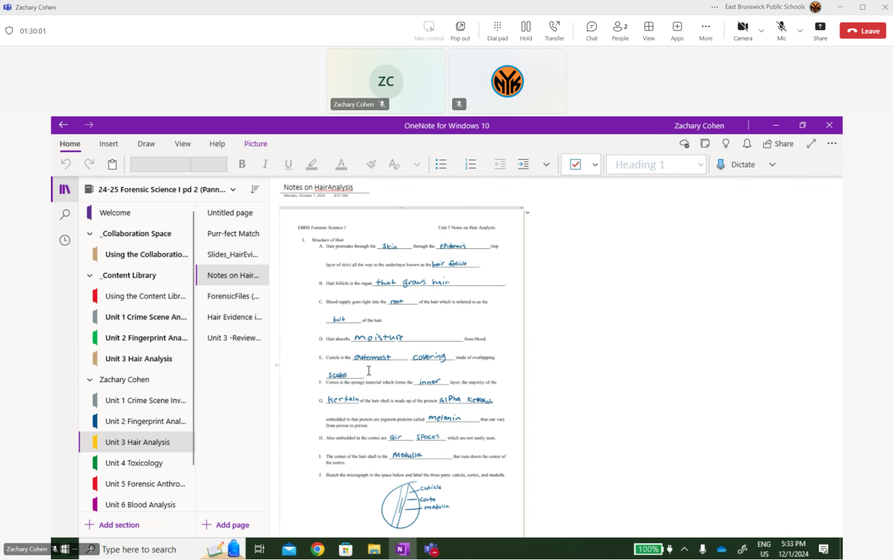893x560 pixels.
Task: Toggle the To Do tag checkbox
Action: click(576, 165)
